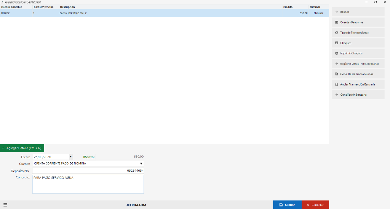Click the Concepto text area
This screenshot has width=390, height=209.
88,184
